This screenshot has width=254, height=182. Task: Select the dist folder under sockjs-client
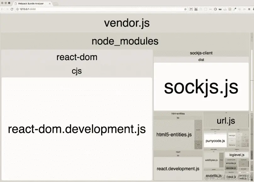[x=201, y=60]
